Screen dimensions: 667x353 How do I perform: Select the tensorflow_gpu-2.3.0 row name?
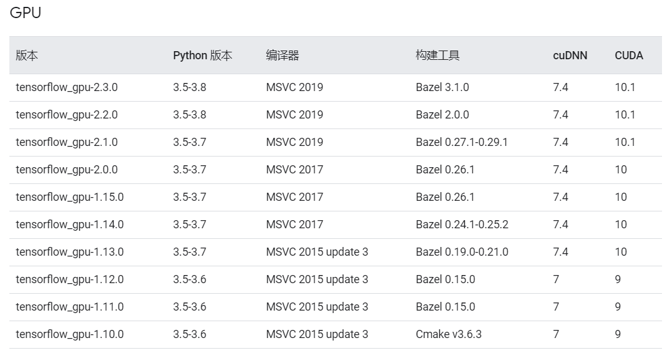coord(66,87)
